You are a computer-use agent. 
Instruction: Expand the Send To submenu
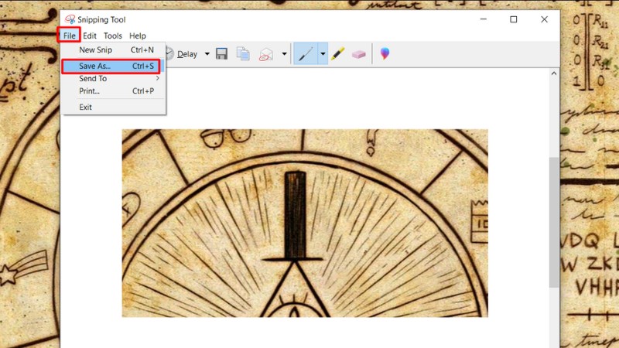113,79
